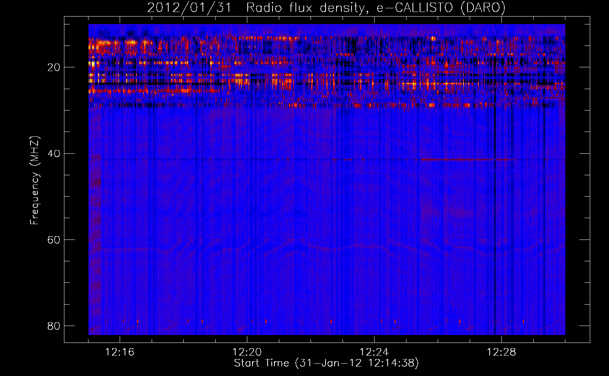Click the 20 MHz frequency tick label
This screenshot has height=376, width=609.
tap(53, 67)
